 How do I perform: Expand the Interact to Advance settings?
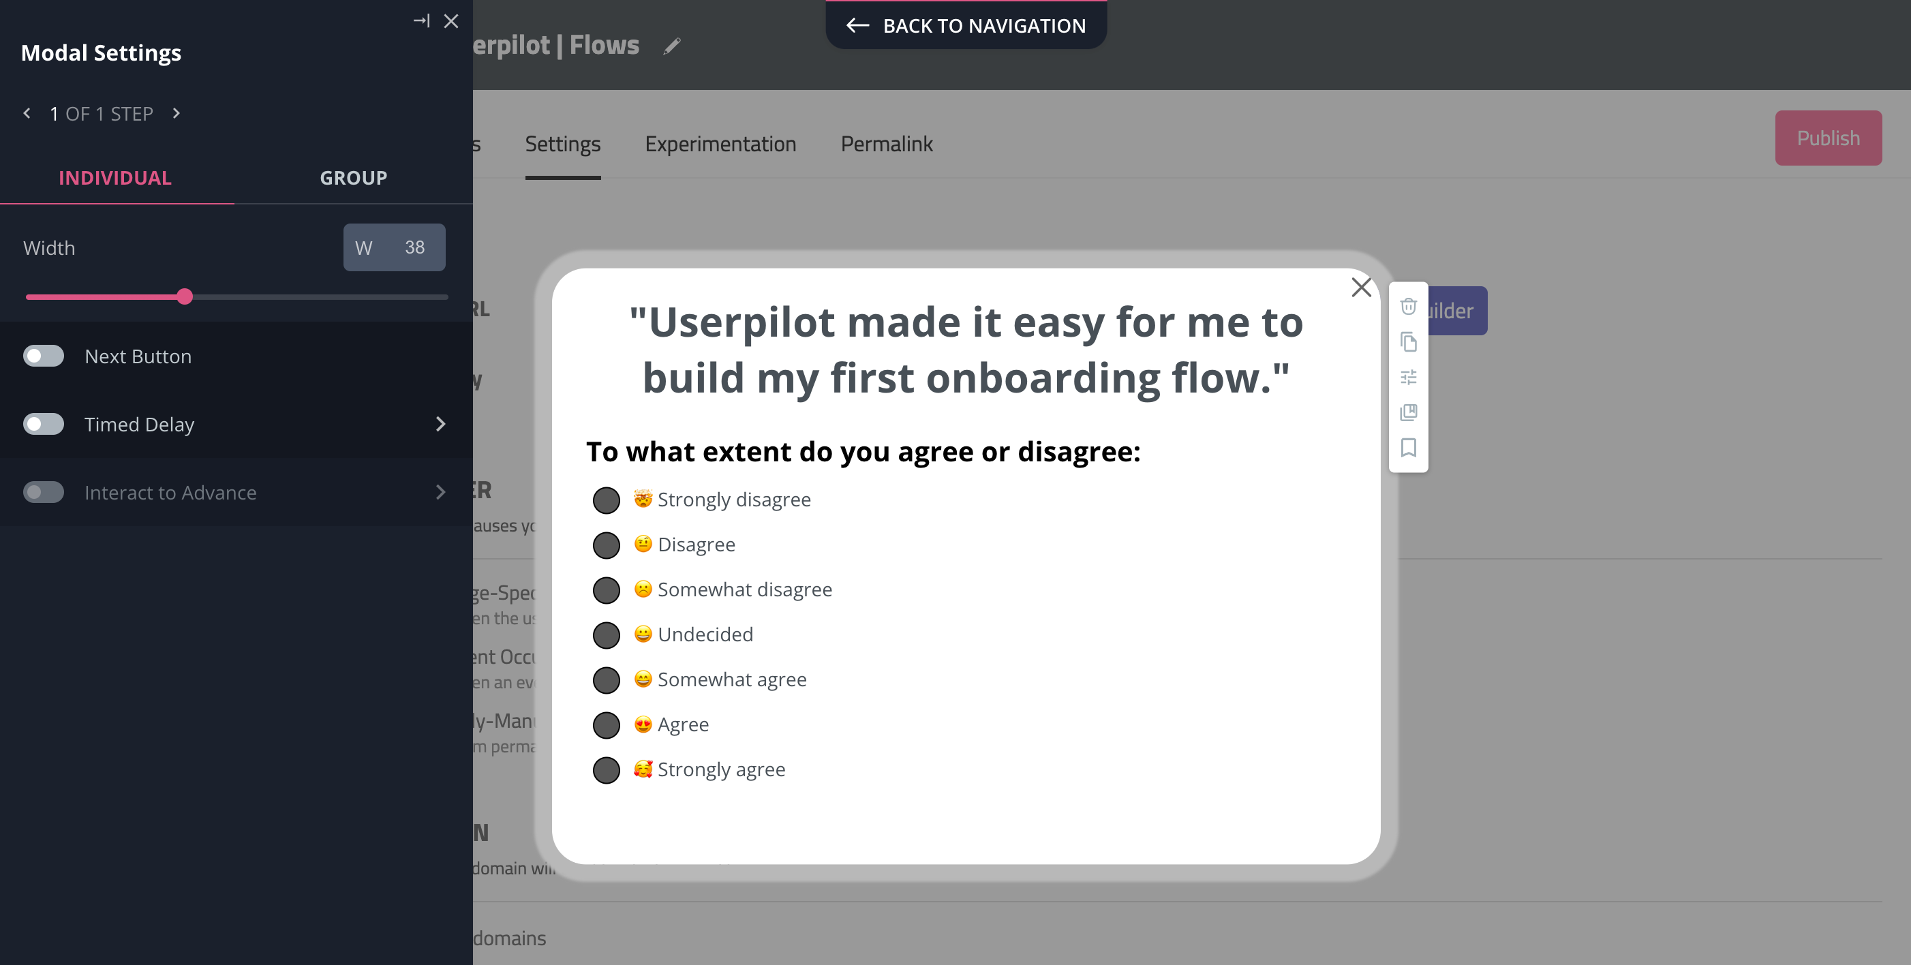pos(440,491)
